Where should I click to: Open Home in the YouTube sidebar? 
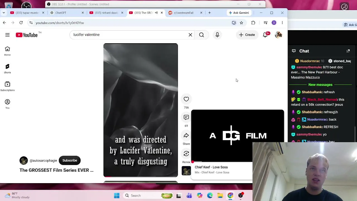[x=8, y=51]
